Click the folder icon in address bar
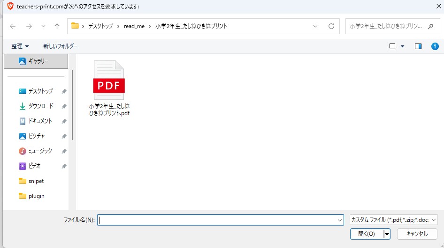The height and width of the screenshot is (248, 444). coord(75,26)
